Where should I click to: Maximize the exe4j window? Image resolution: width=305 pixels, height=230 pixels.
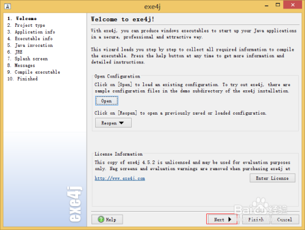coord(278,5)
